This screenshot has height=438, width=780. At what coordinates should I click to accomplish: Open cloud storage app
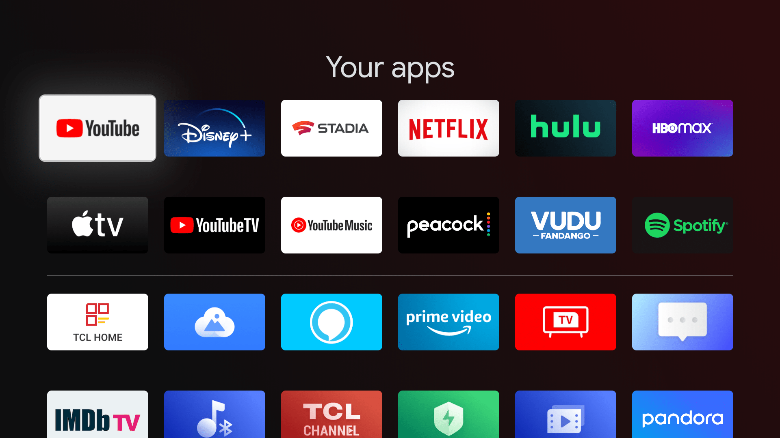pyautogui.click(x=214, y=322)
